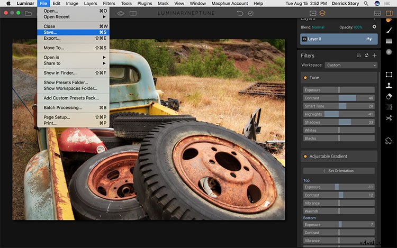Screen dimensions: 397x248
Task: Click the rusty wheel photo canvas
Action: point(149,129)
